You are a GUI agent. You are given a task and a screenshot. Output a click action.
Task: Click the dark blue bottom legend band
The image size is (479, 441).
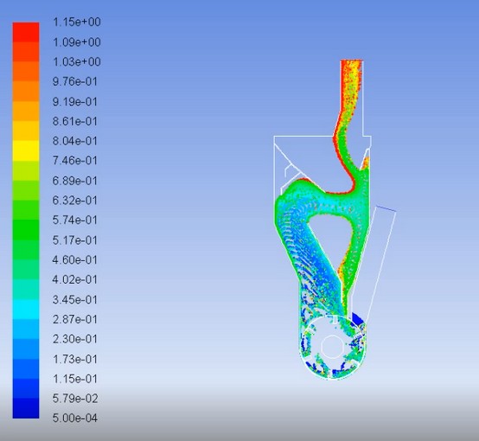pos(26,408)
